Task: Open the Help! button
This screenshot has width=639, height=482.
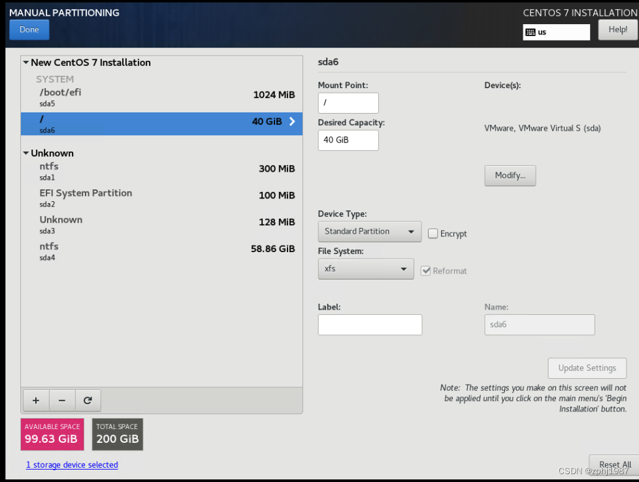Action: [618, 30]
